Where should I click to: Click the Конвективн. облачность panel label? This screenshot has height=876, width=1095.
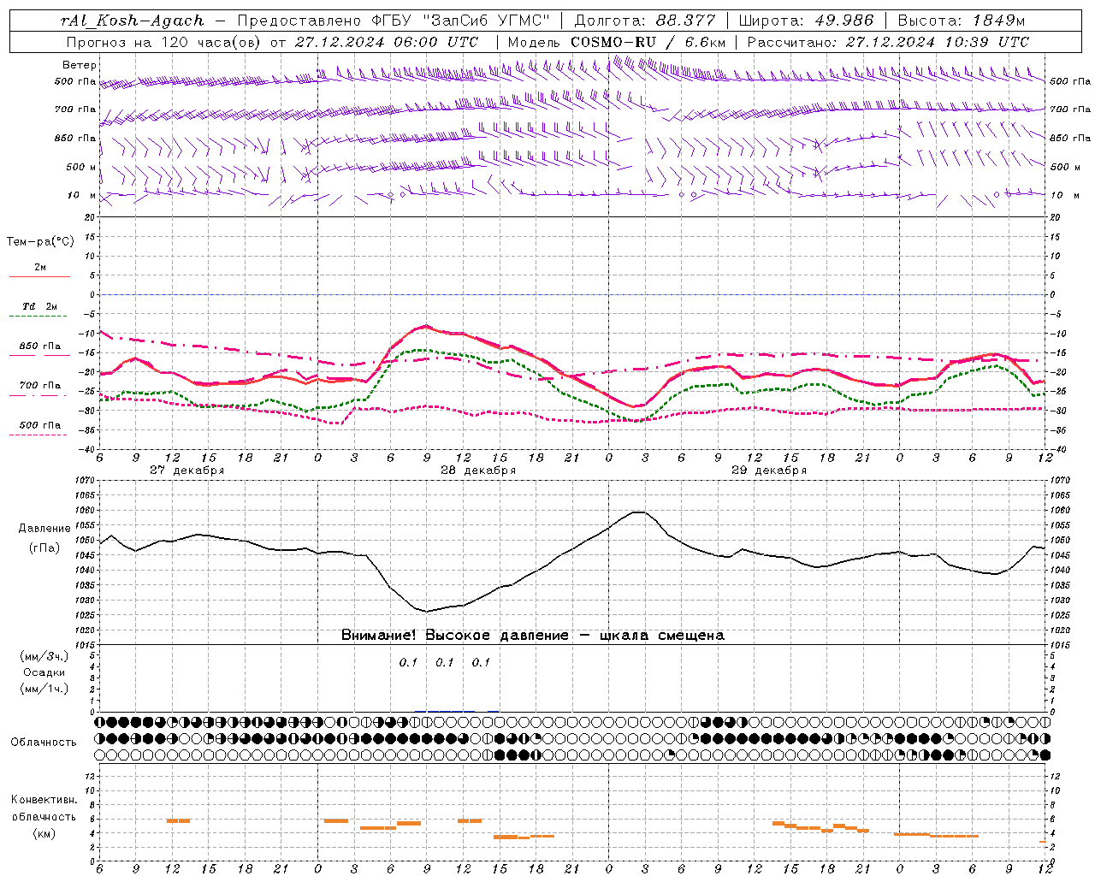point(44,808)
